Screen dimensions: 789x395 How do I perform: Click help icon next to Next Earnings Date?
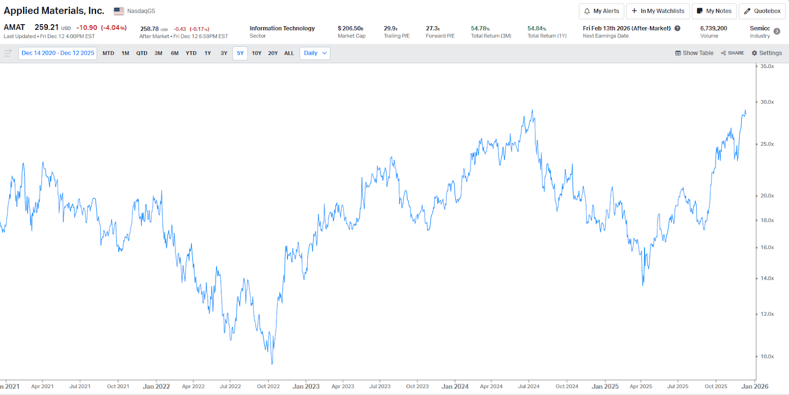pos(678,29)
